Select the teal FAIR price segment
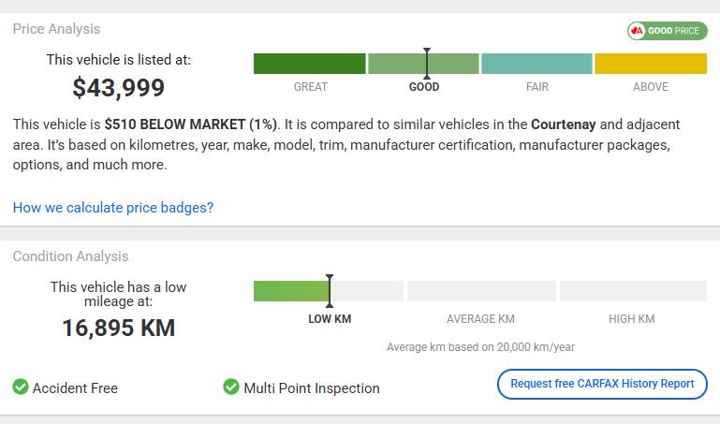 coord(536,64)
